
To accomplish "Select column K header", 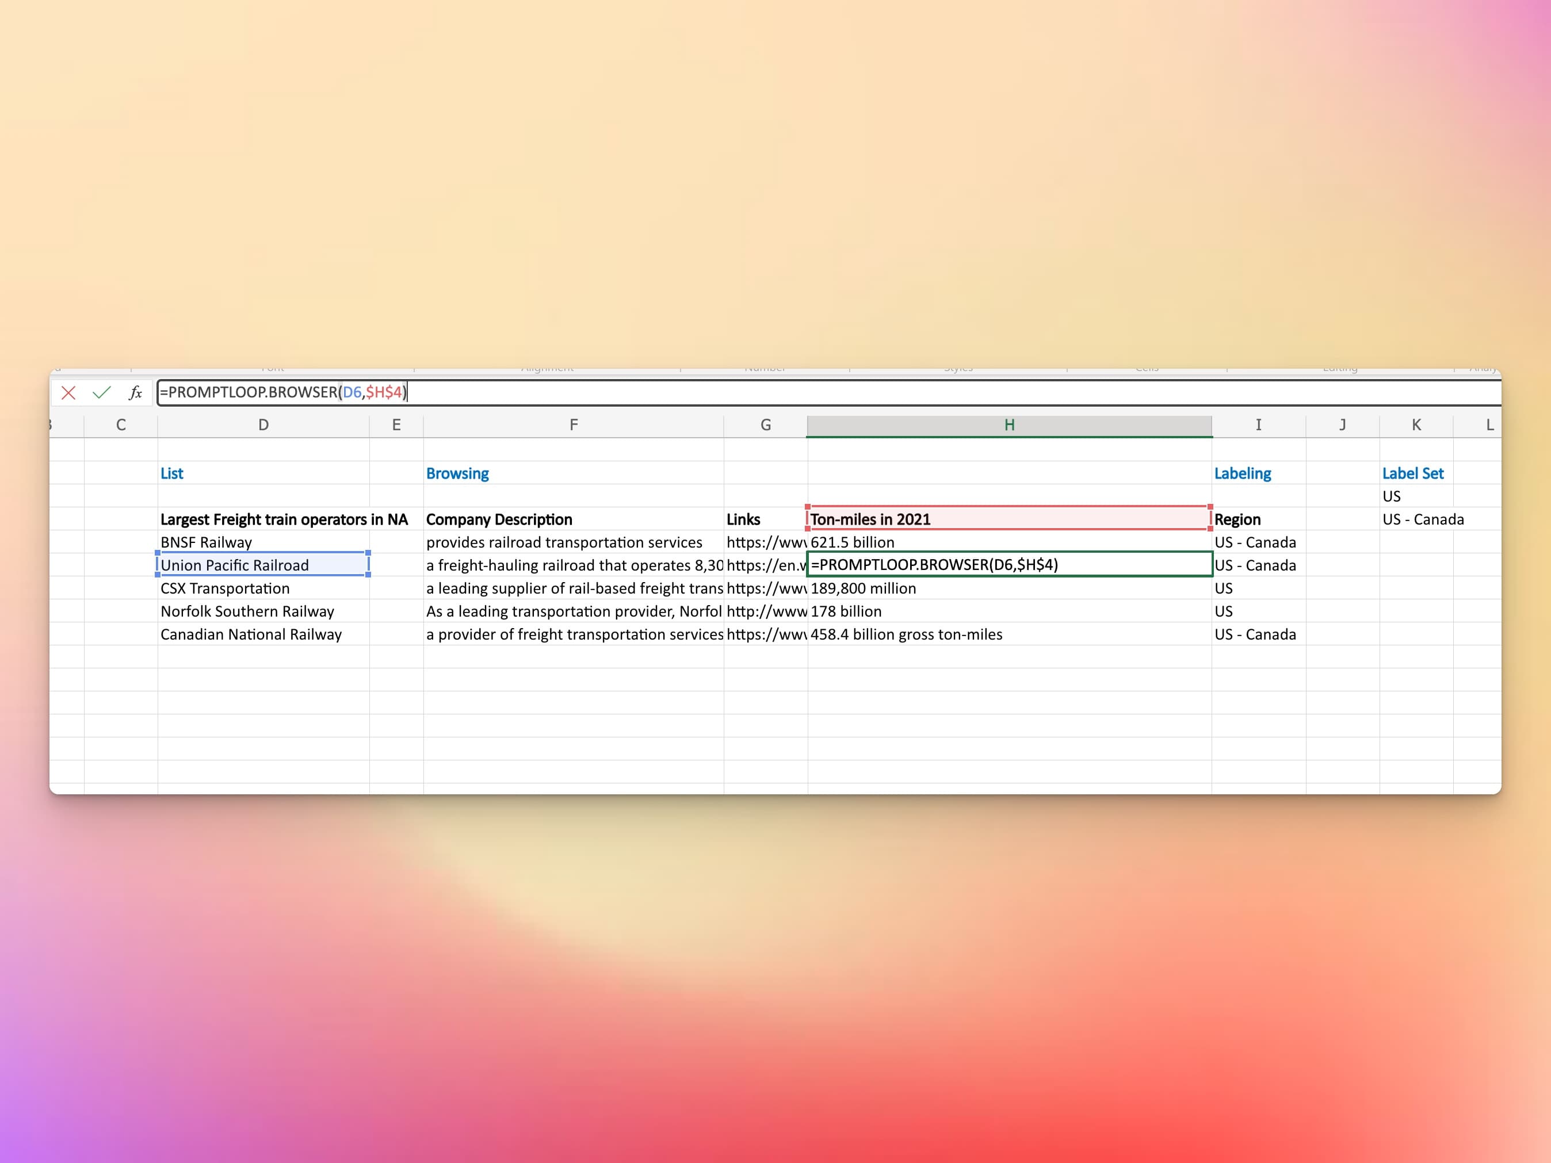I will click(1416, 425).
